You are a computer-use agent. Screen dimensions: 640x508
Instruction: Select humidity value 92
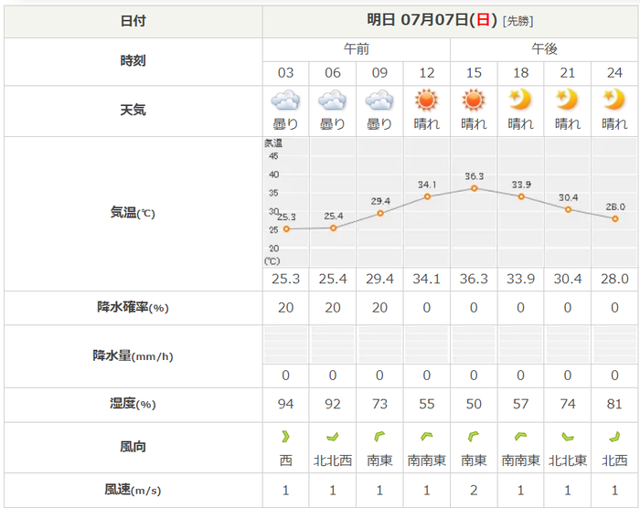tap(332, 404)
